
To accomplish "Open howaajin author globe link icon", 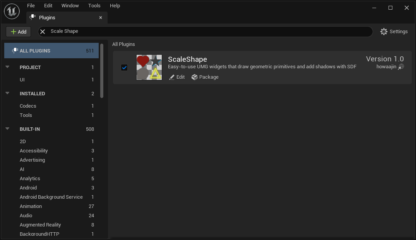I will point(401,67).
